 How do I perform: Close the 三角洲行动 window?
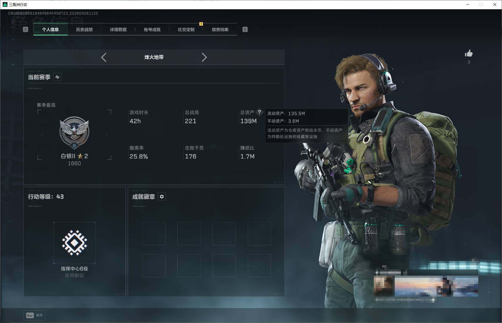[x=495, y=4]
